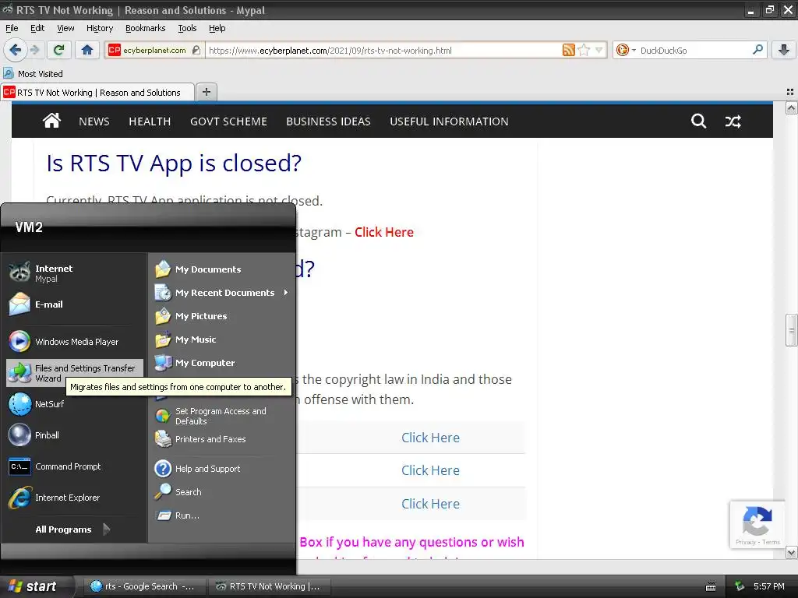This screenshot has height=598, width=798.
Task: Go to USEFUL INFORMATION section
Action: coord(449,121)
